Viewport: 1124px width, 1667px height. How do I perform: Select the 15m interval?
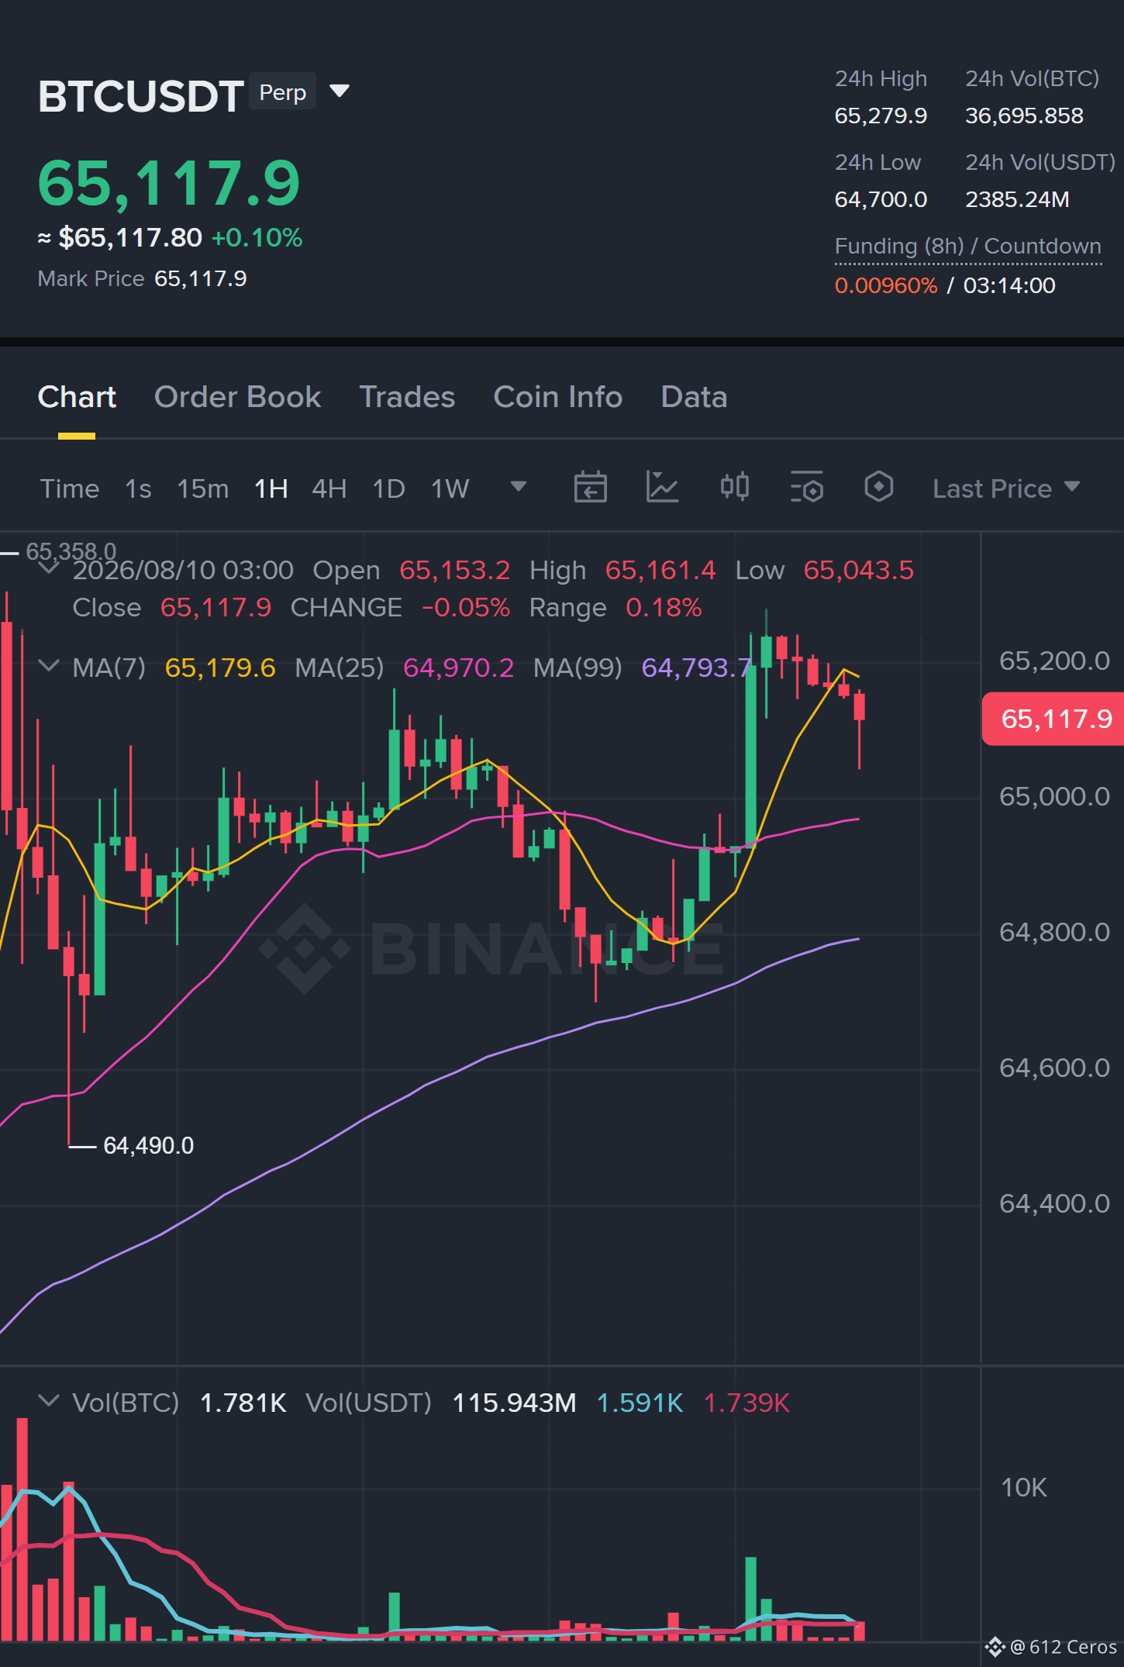[203, 488]
